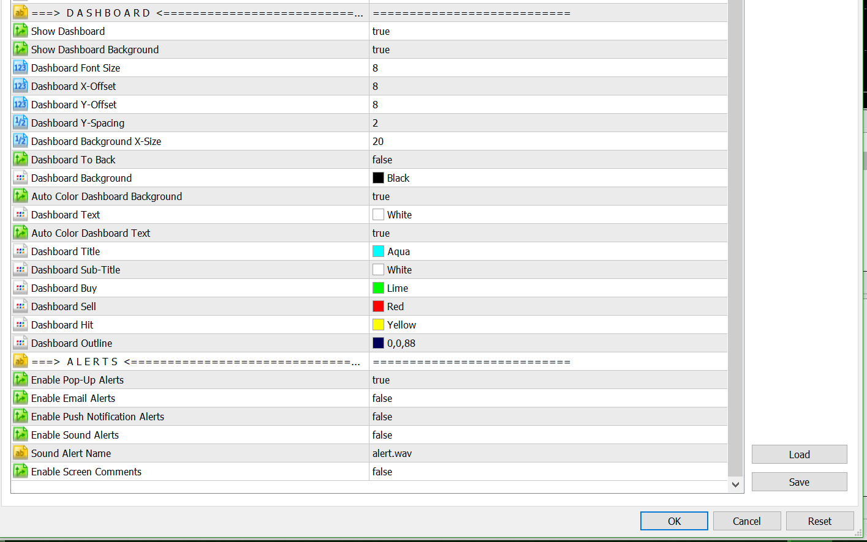Click the color icon beside Dashboard Sell
Viewport: 867px width, 542px height.
click(x=20, y=306)
